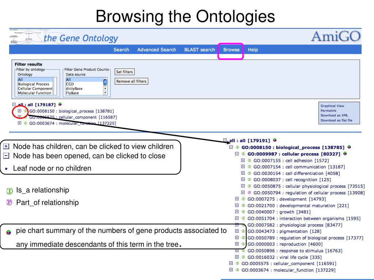Open GO:0000003 reproduction [4600] term
Image resolution: width=374 pixels, height=280 pixels.
tap(285, 244)
